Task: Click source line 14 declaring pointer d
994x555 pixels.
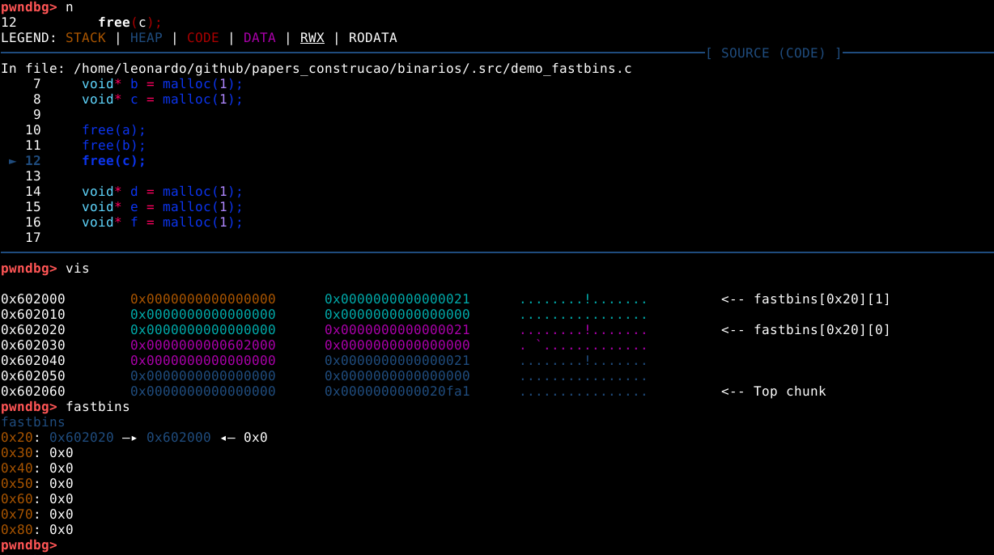Action: click(162, 192)
